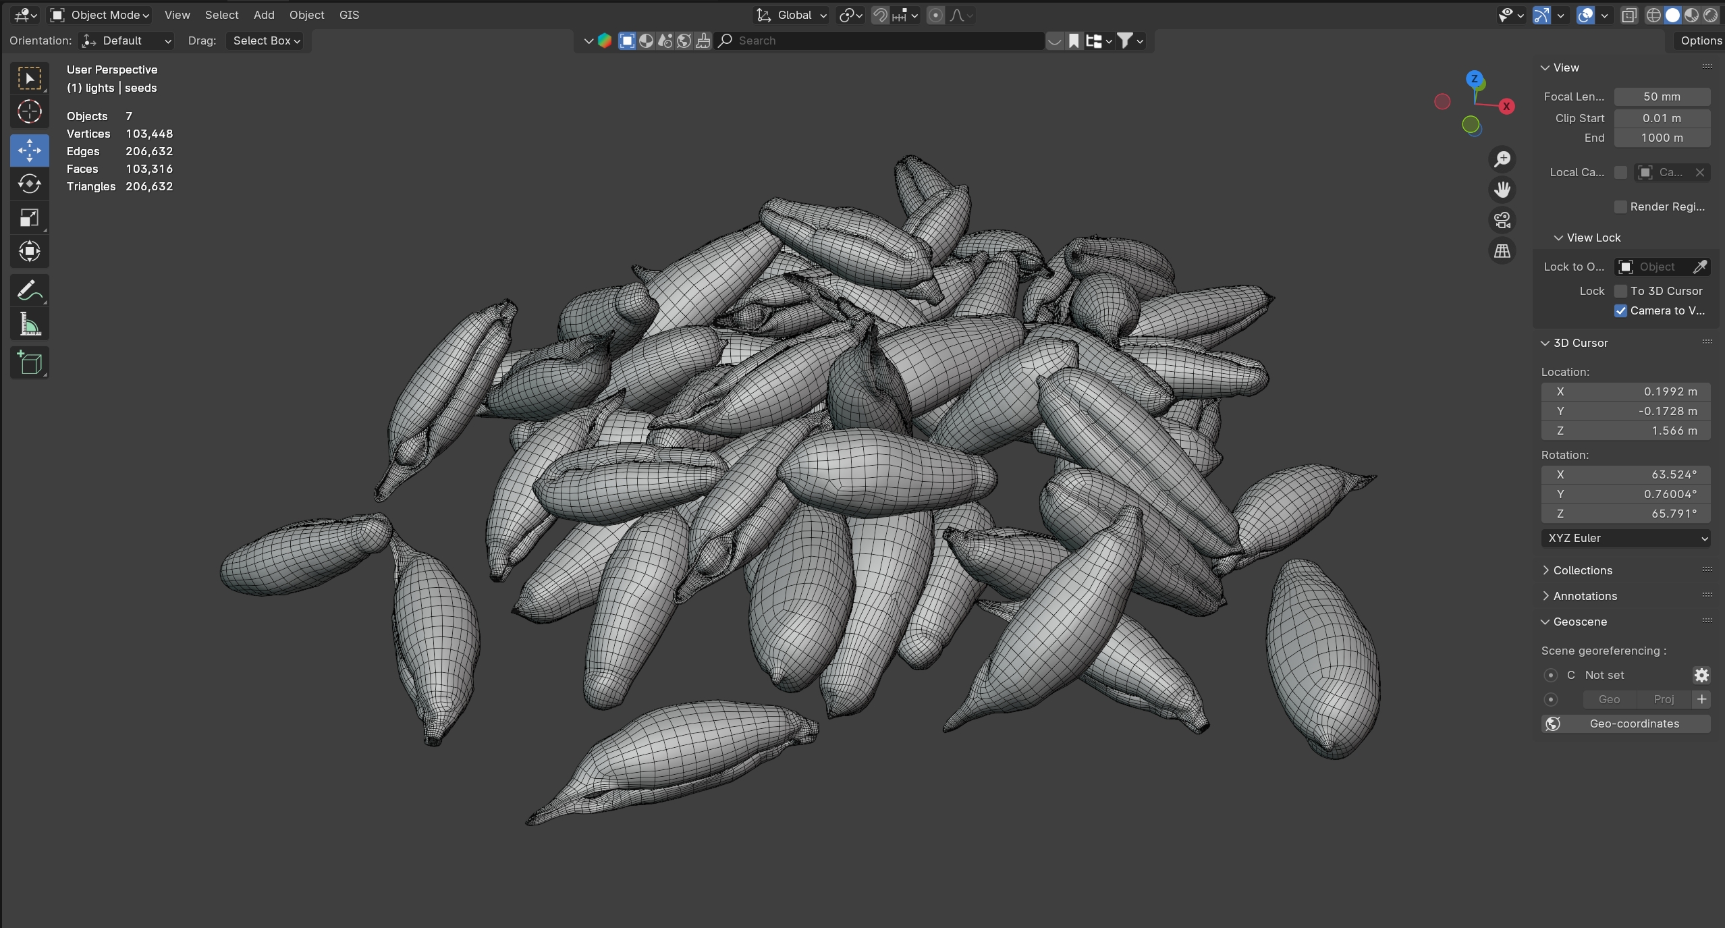Select the Cursor tool in toolbar
The image size is (1725, 928).
29,112
